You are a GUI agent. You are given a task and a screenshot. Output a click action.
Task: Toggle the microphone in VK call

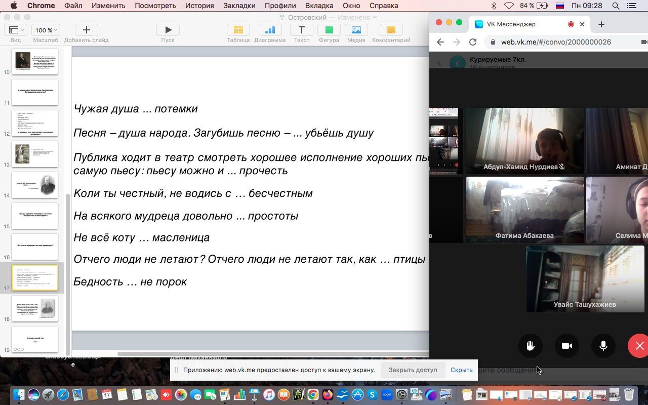click(603, 346)
